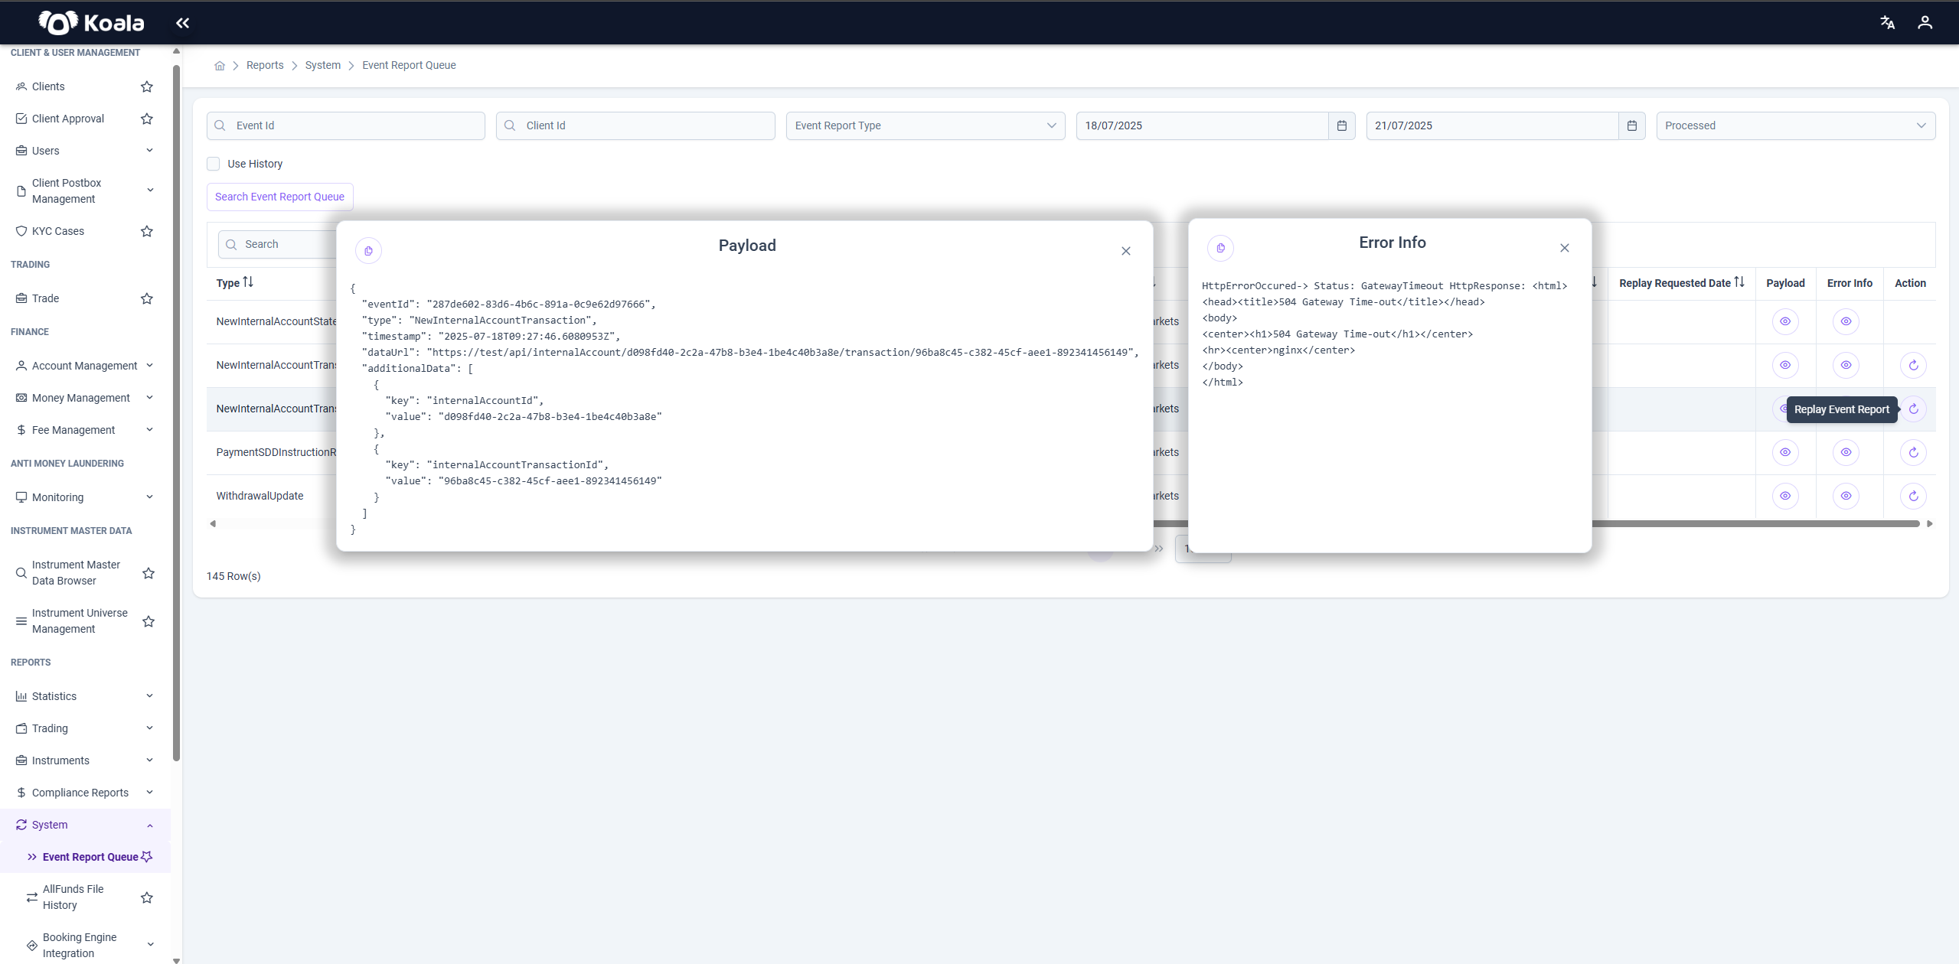Collapse sidebar with double-chevron icon
The width and height of the screenshot is (1959, 964).
click(x=182, y=23)
